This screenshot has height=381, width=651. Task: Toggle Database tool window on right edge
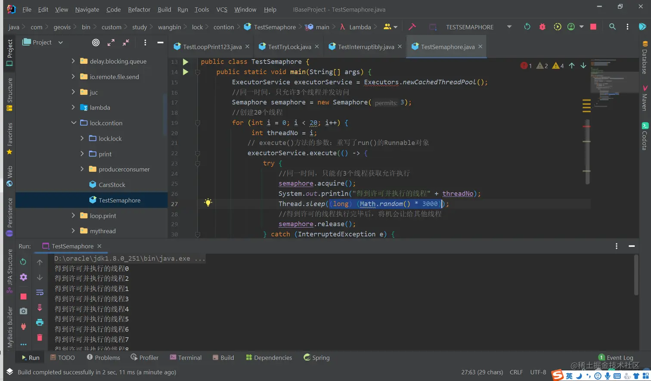point(645,58)
